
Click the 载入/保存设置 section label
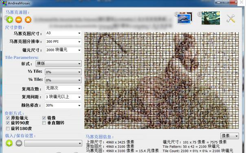(20, 136)
